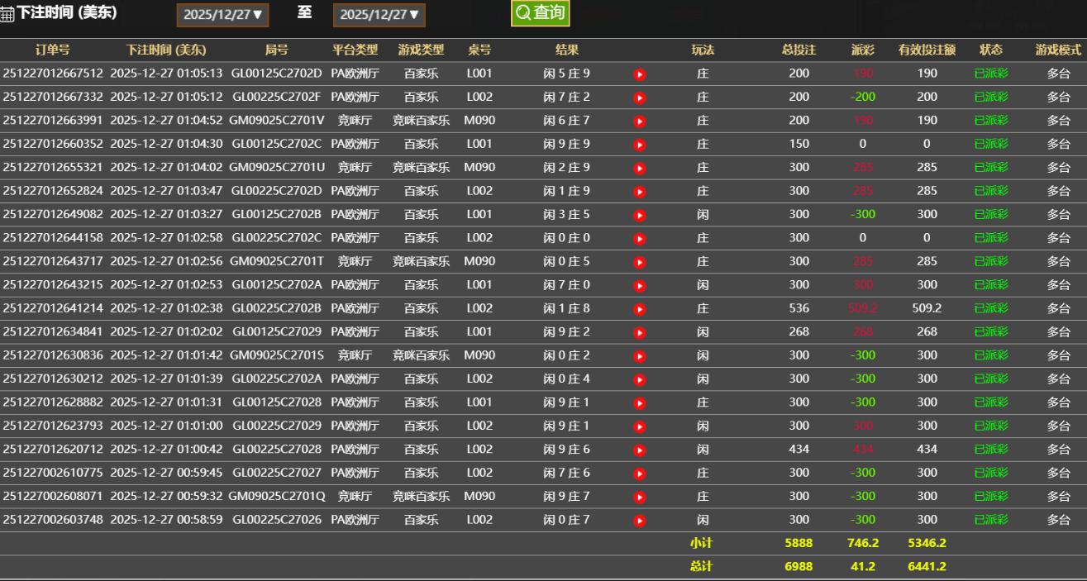1087x581 pixels.
Task: Play video replay for order 251227012667512
Action: [x=640, y=74]
